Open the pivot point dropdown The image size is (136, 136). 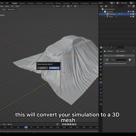(x=65, y=6)
